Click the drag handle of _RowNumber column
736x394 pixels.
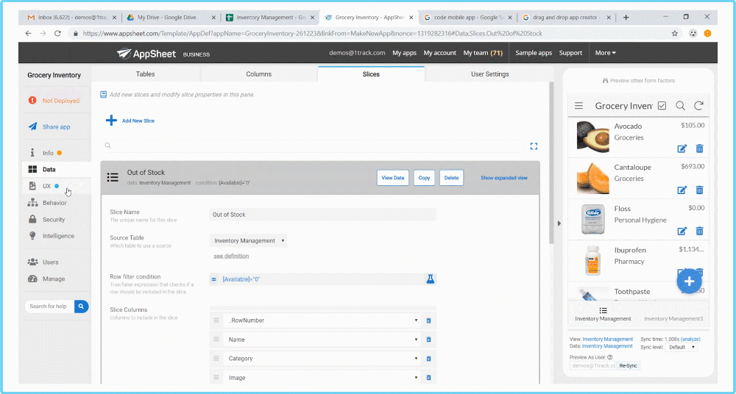coord(216,320)
